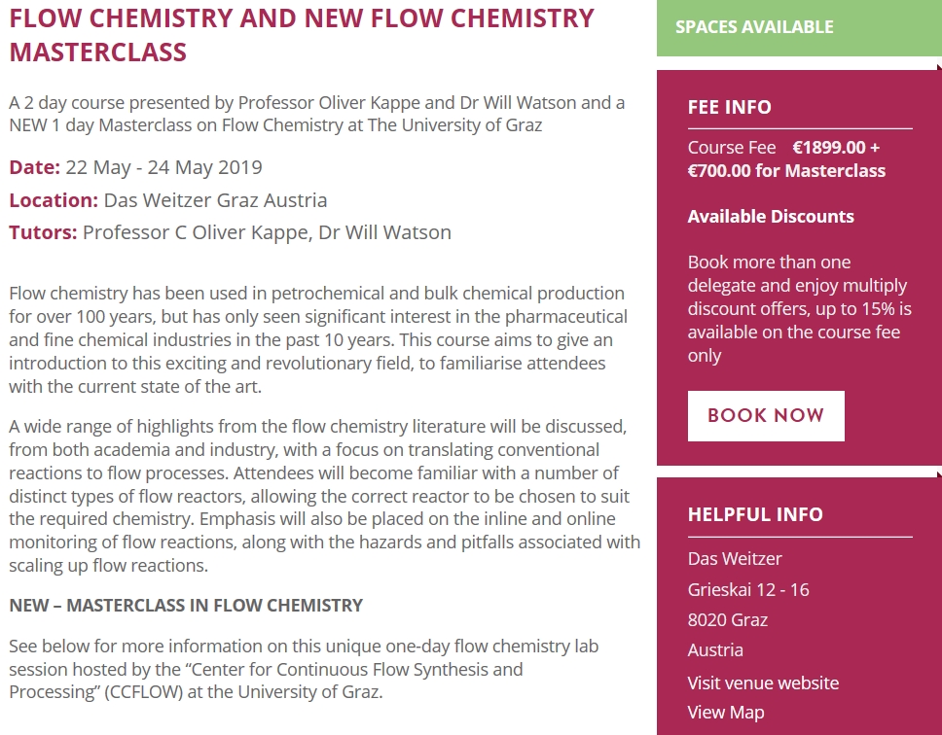942x735 pixels.
Task: Click the CCFLOW lab session paragraph
Action: (x=304, y=669)
